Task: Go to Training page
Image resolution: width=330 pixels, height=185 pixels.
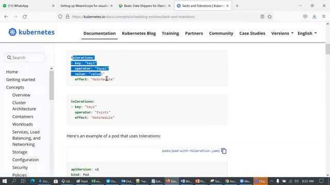Action: click(x=170, y=33)
